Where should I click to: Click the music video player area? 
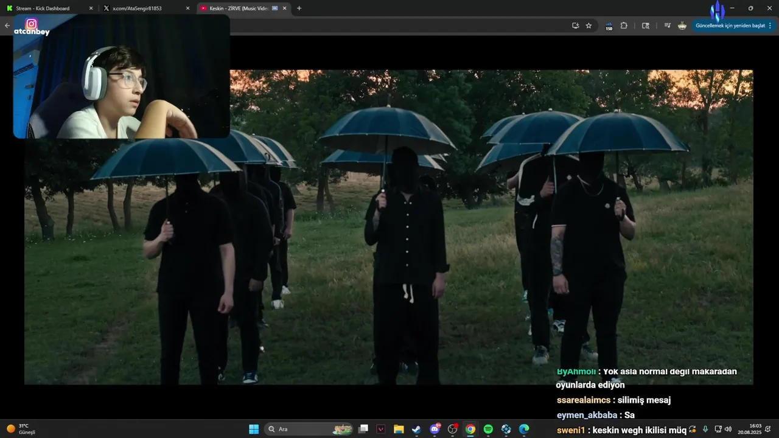(388, 227)
